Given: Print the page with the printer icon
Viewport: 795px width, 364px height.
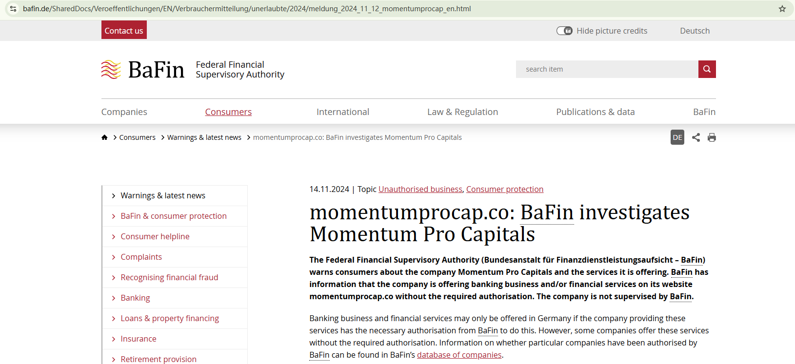Looking at the screenshot, I should pyautogui.click(x=712, y=137).
